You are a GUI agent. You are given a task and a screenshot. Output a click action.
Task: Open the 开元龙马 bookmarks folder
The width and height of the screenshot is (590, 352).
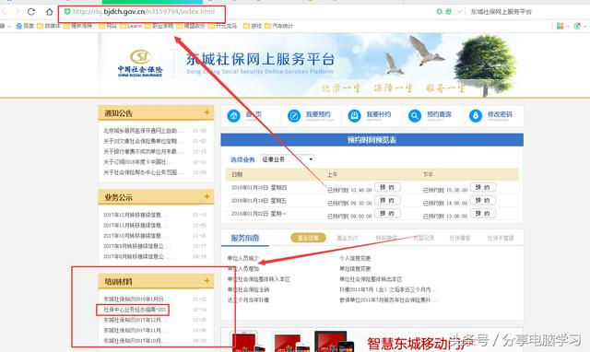coord(223,26)
